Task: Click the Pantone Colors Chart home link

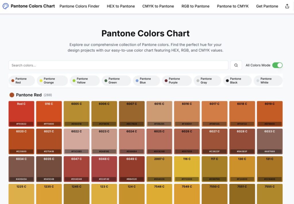Action: (x=32, y=6)
